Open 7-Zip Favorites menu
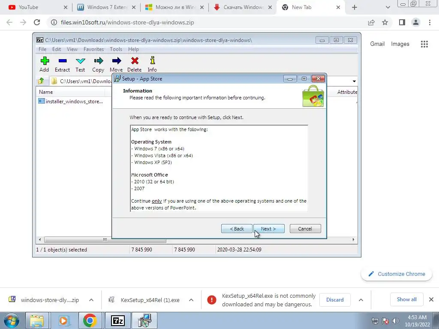 coord(94,49)
